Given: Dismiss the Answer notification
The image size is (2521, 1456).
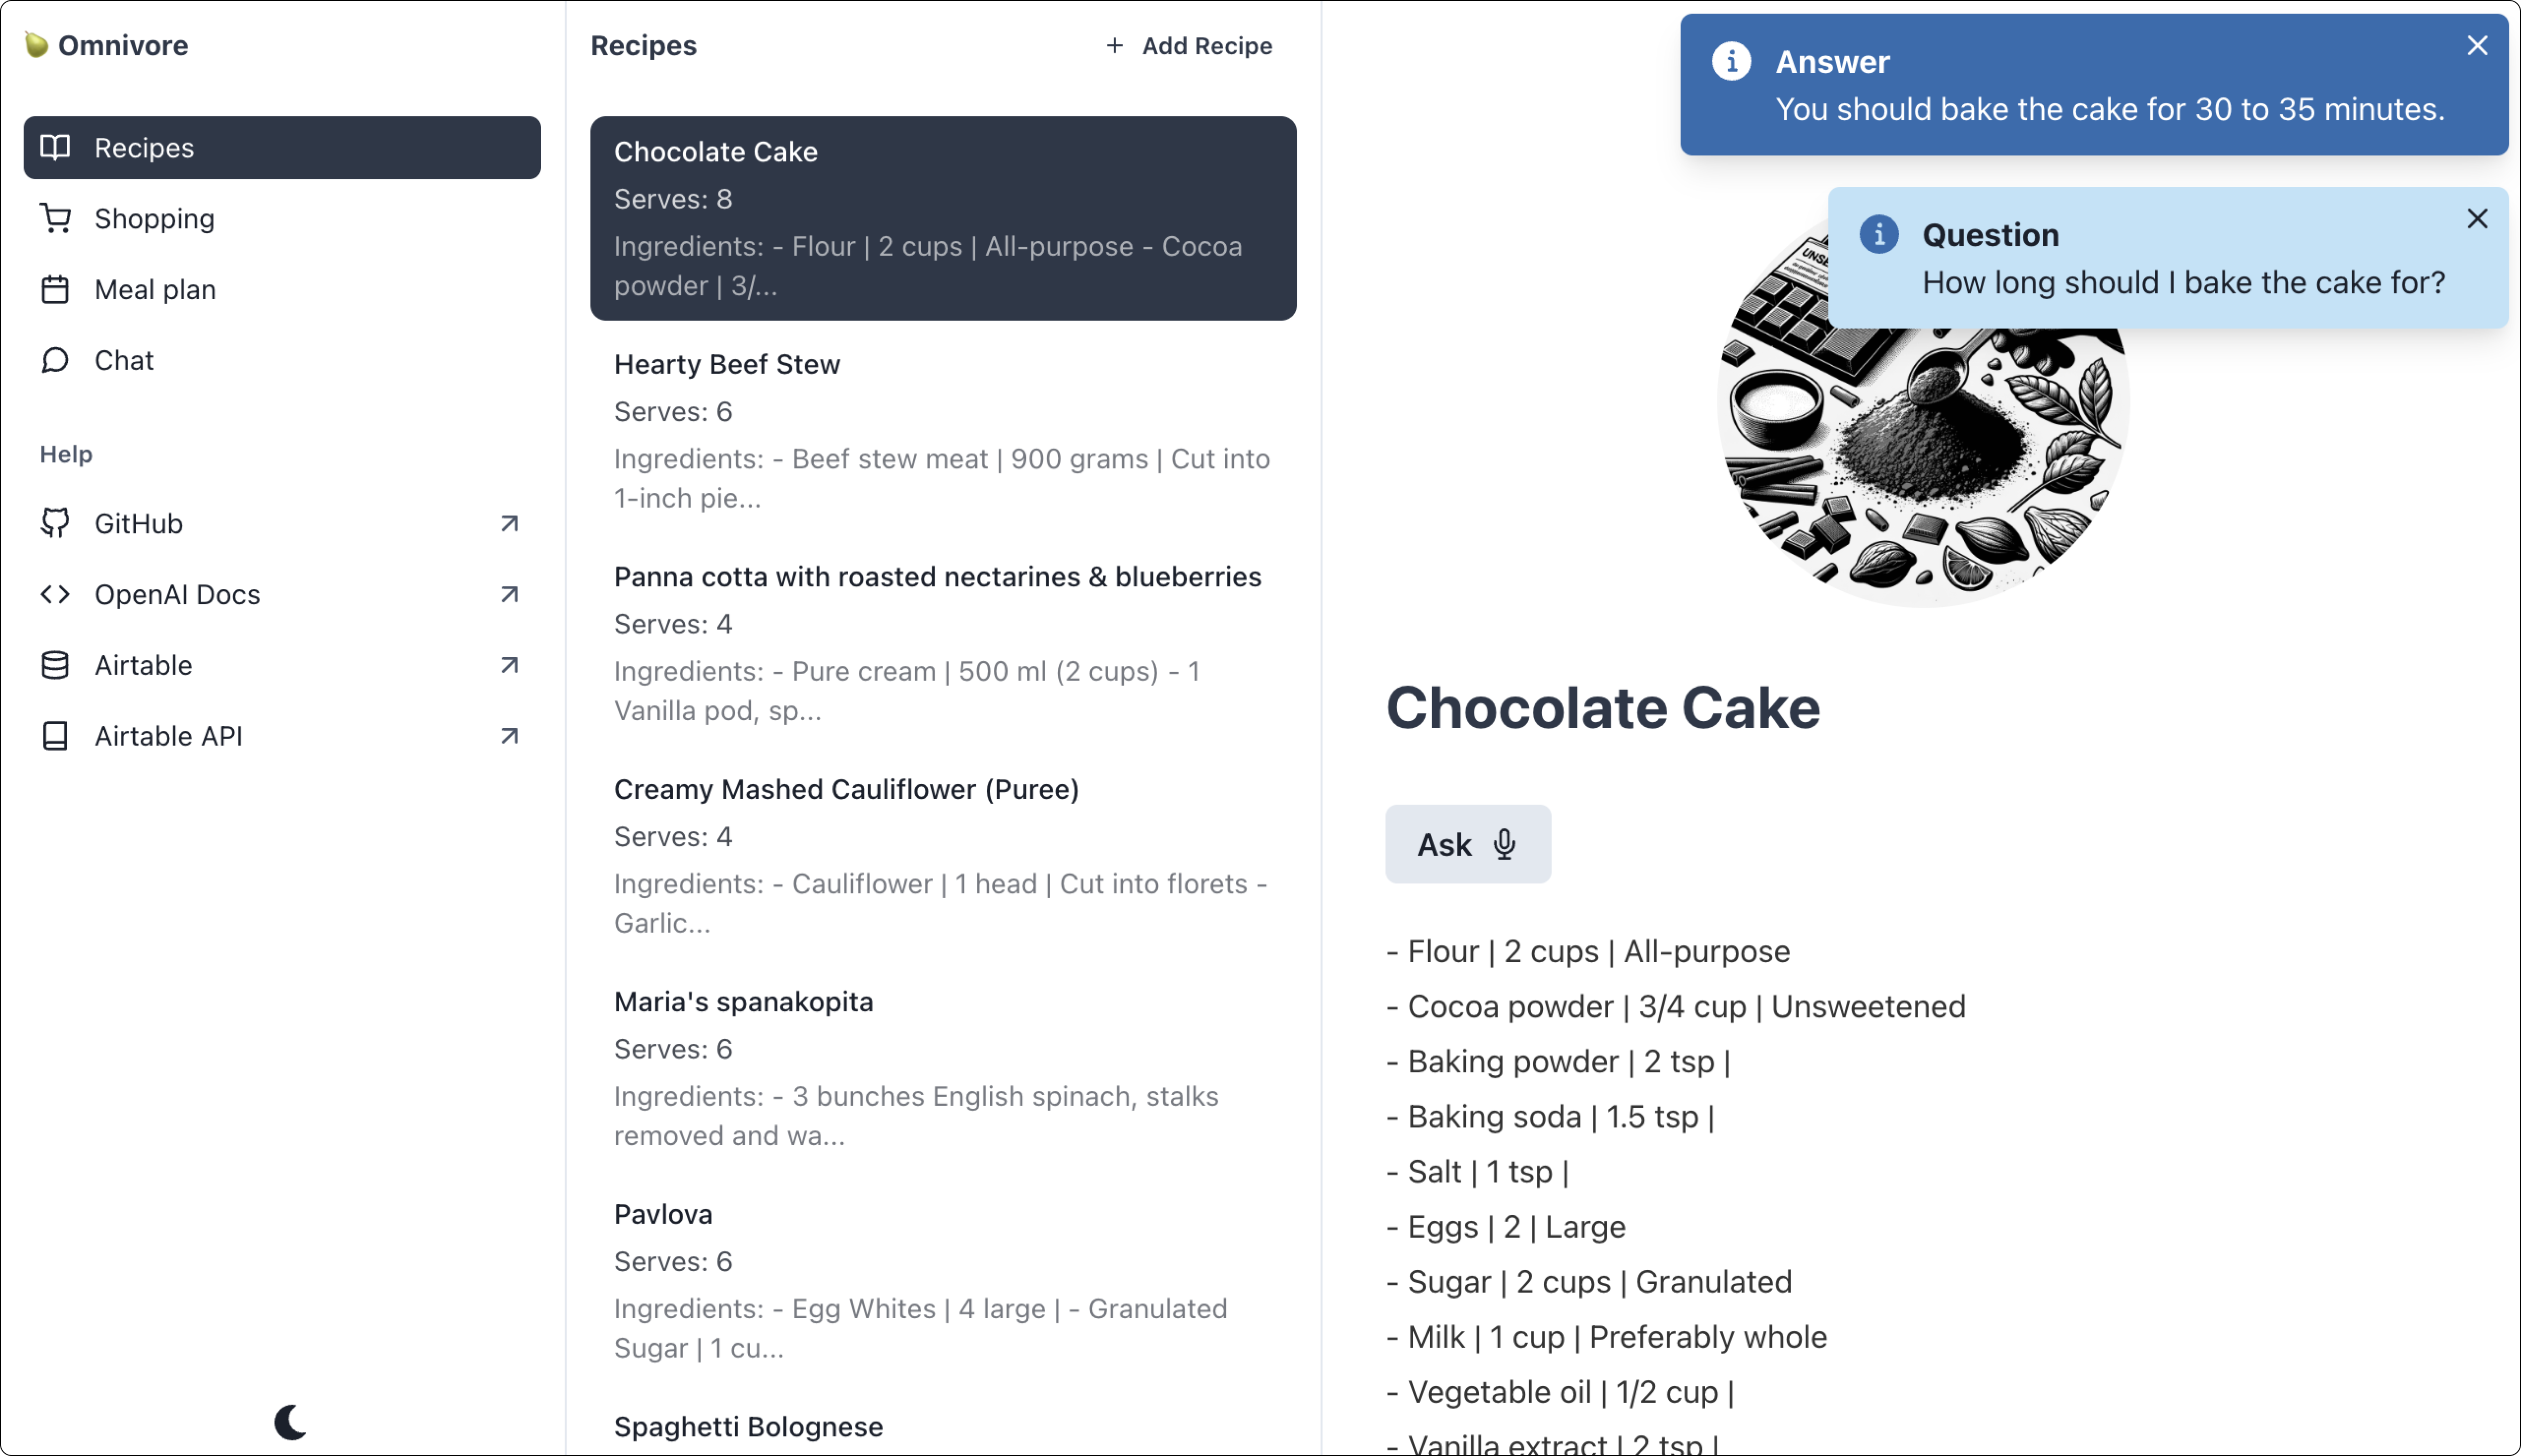Looking at the screenshot, I should pyautogui.click(x=2476, y=46).
